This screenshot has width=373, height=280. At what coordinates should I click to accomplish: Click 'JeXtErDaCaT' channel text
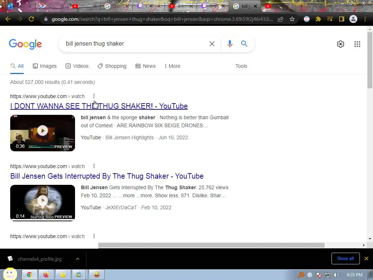coord(121,207)
